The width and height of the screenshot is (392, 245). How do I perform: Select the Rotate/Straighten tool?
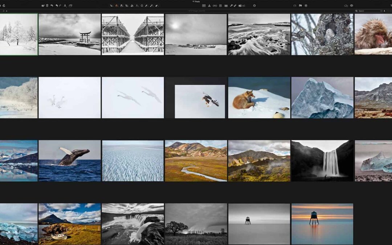[132, 5]
